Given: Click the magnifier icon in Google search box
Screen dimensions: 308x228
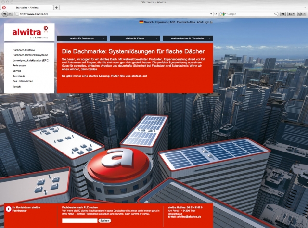Looking at the screenshot, I should [x=275, y=14].
